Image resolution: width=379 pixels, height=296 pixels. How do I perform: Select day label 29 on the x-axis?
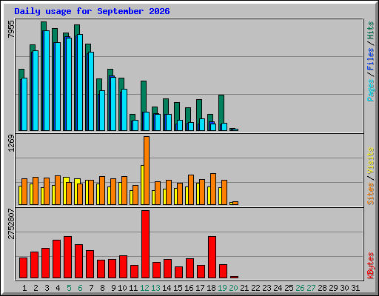point(333,288)
